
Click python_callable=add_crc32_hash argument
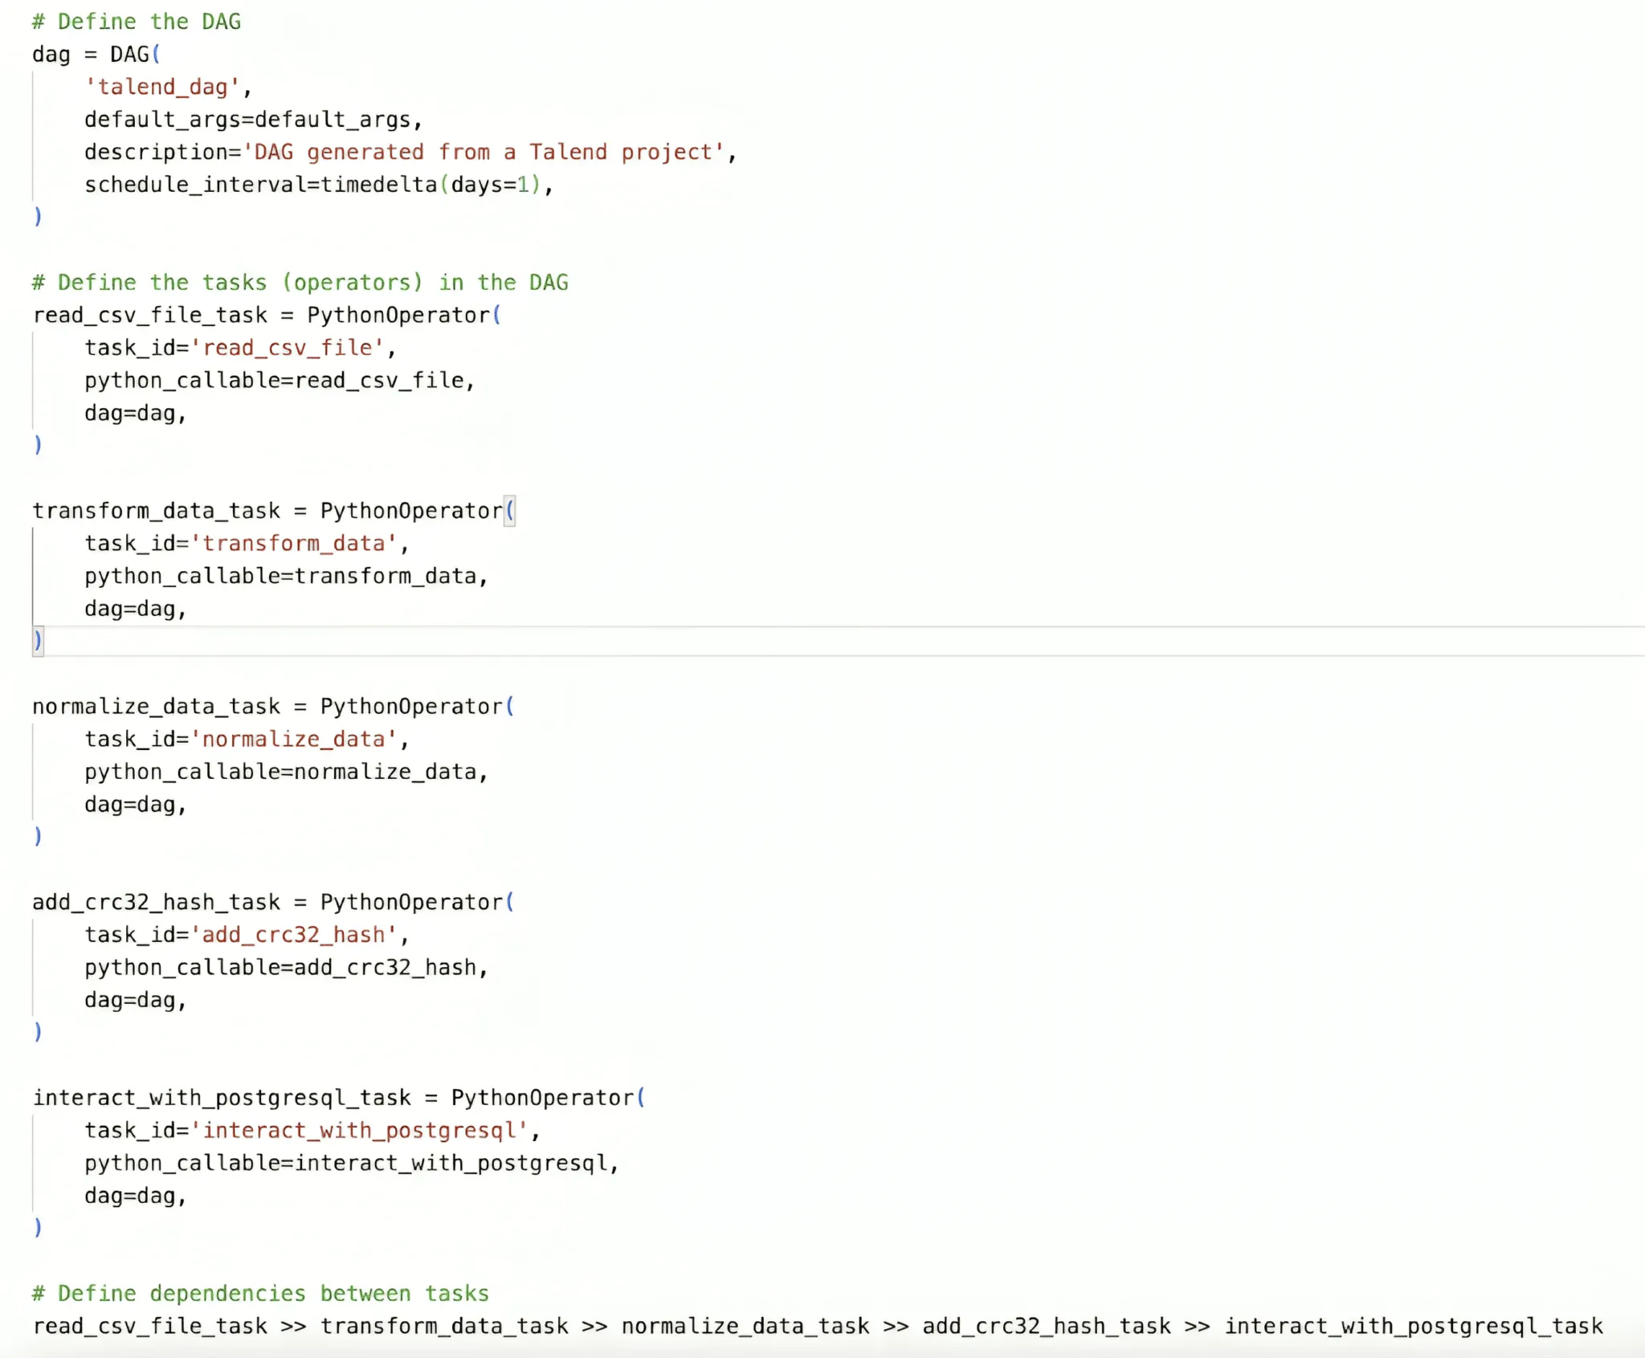[x=285, y=968]
